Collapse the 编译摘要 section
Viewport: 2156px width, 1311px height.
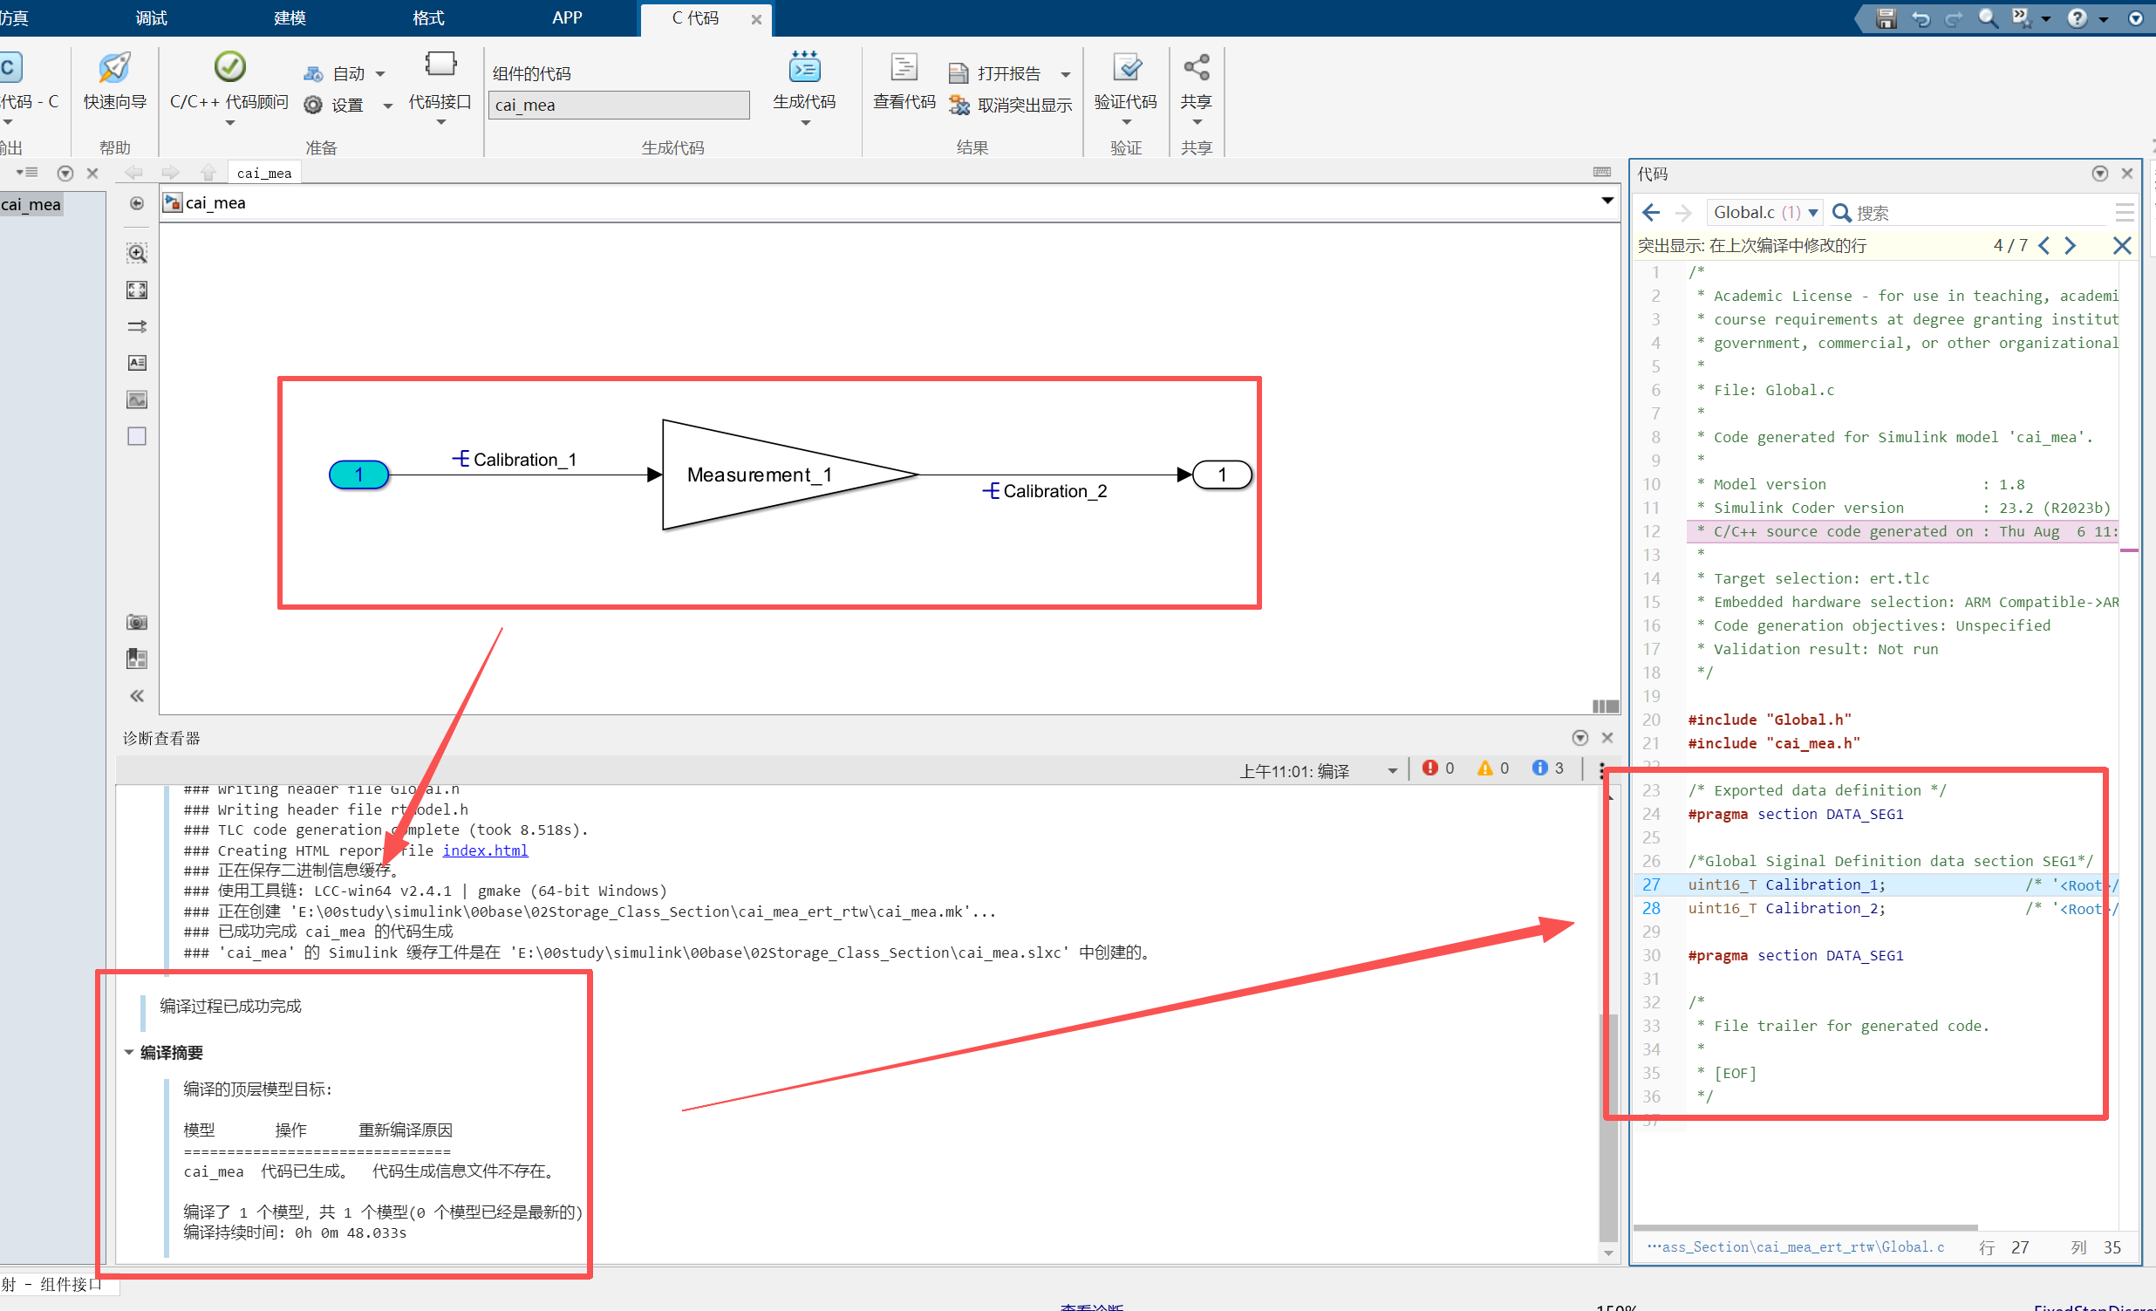(x=128, y=1052)
